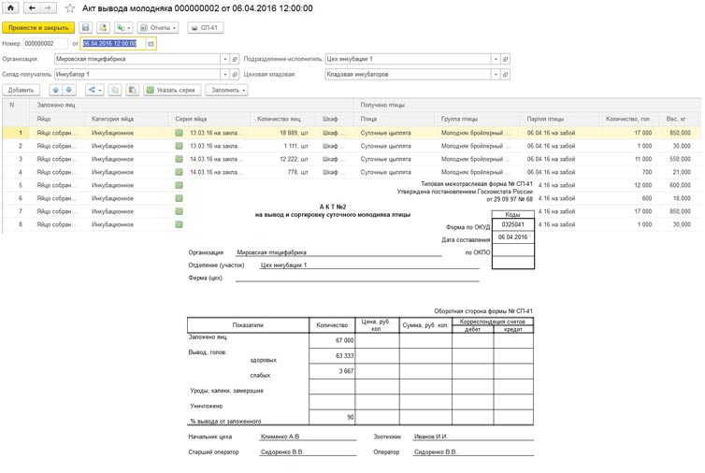
Task: Expand the Подразделение-исполнитель dropdown list
Action: click(x=496, y=59)
